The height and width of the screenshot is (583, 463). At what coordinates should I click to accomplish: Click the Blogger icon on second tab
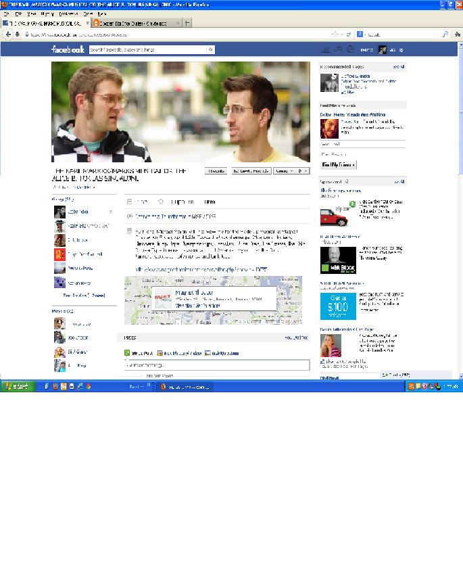coord(96,23)
